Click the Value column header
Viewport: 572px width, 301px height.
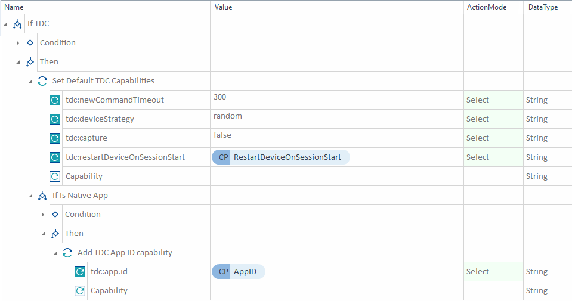(x=224, y=7)
